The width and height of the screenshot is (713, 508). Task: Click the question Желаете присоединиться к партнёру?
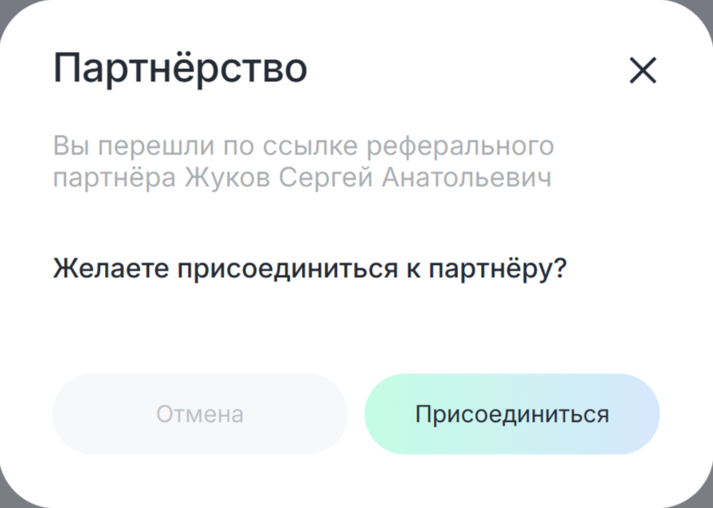[309, 268]
